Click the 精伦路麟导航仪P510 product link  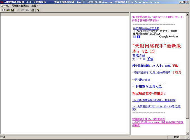pos(154,100)
